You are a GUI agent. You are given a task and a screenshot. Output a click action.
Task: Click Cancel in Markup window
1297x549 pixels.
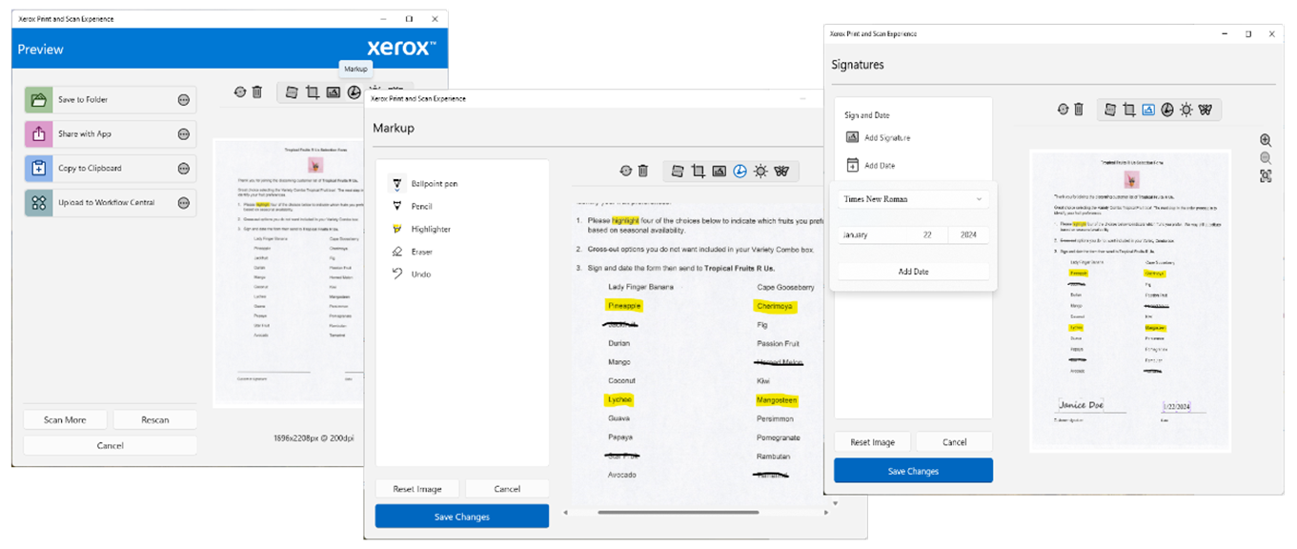[x=507, y=489]
